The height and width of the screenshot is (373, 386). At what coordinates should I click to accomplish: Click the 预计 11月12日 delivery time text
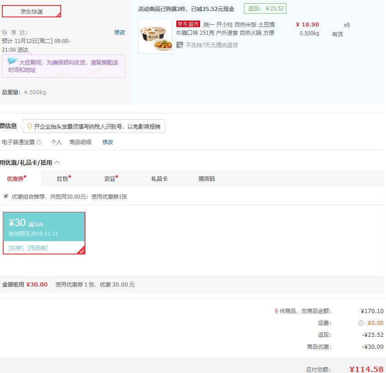[x=36, y=45]
